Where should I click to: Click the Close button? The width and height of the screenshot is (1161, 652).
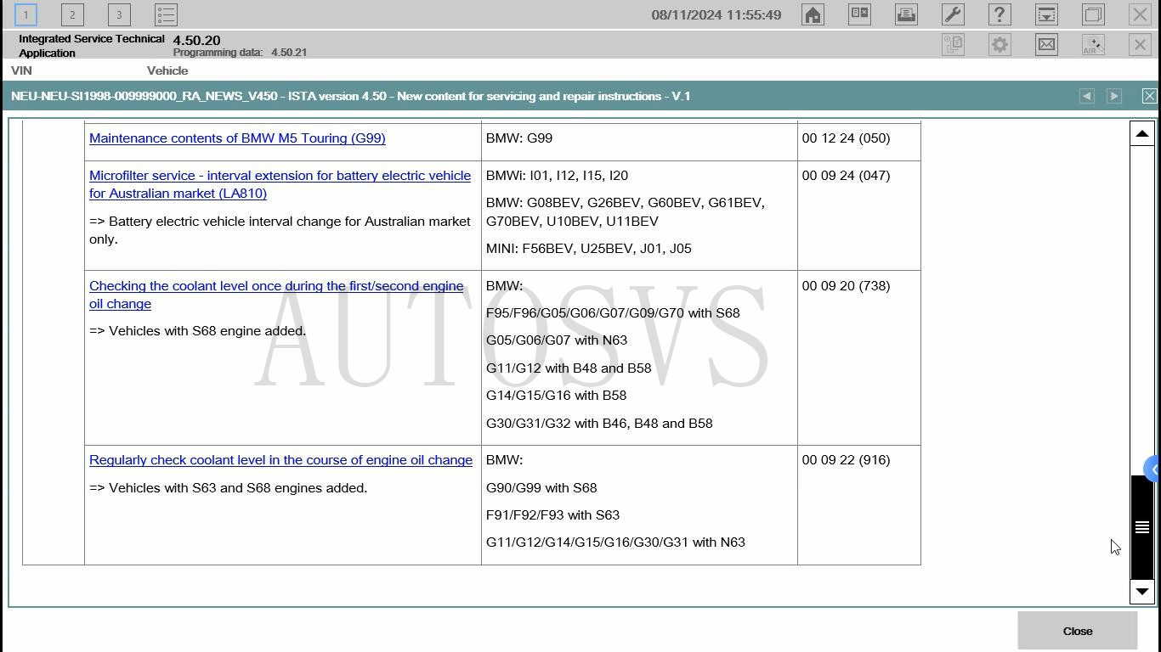point(1077,631)
